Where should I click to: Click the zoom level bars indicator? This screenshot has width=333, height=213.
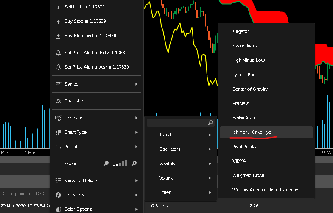[x=120, y=163]
